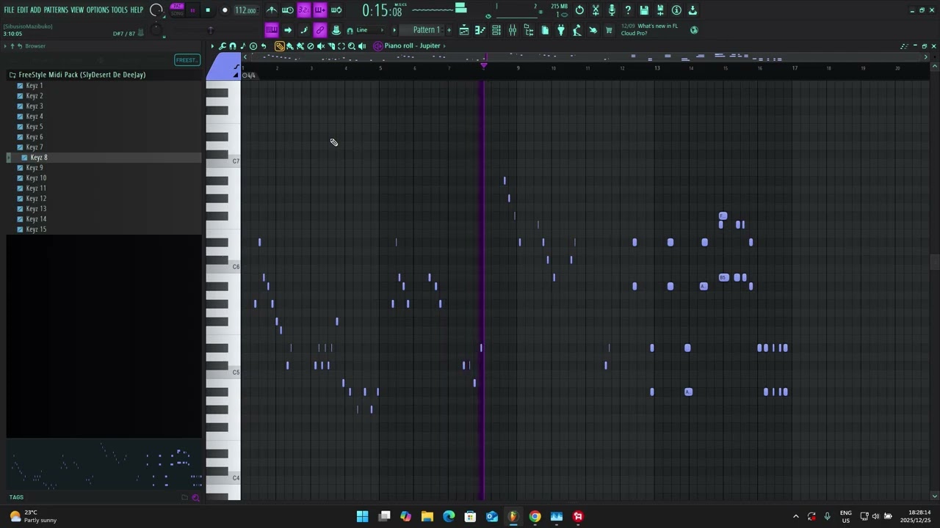Toggle typing keyboard to piano button

point(272,30)
